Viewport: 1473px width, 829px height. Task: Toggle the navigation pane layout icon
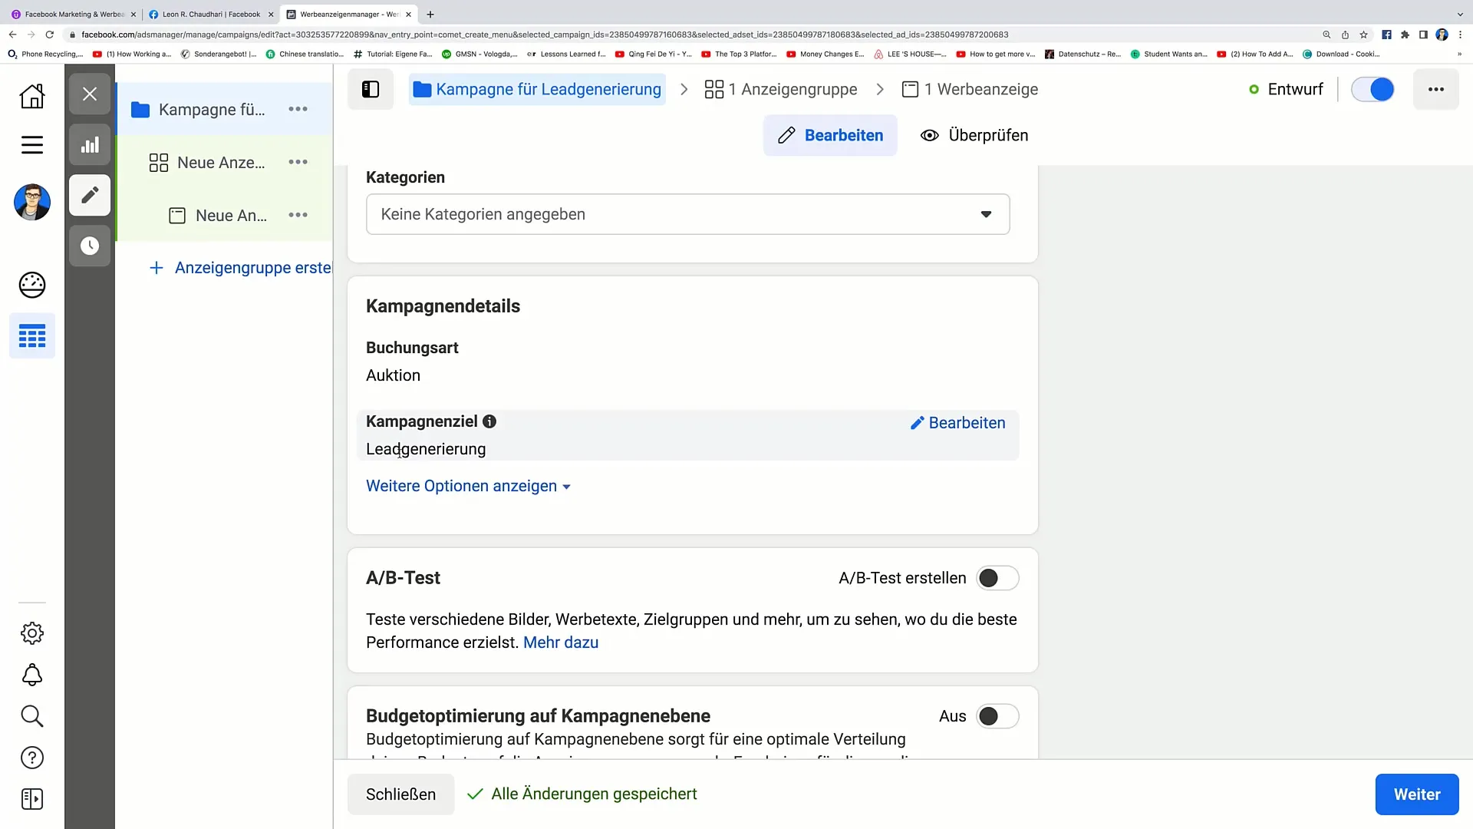pyautogui.click(x=371, y=89)
